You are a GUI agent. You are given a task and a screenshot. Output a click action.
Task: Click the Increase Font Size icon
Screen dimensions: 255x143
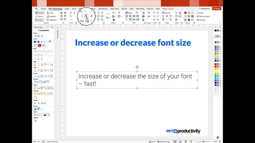pos(86,16)
